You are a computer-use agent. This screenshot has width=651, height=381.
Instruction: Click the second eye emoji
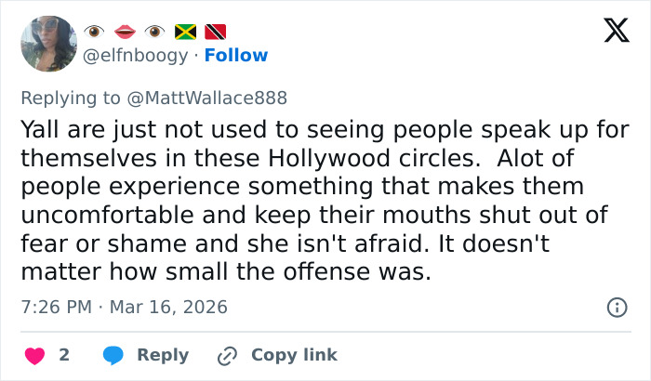[x=155, y=31]
